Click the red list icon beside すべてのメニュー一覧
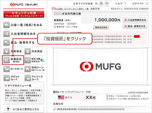This screenshot has width=152, height=113. [x=6, y=86]
